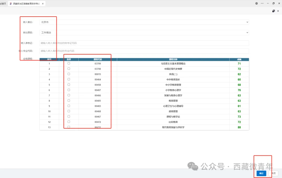Minimize the browser window
This screenshot has height=178, width=282.
pos(268,3)
